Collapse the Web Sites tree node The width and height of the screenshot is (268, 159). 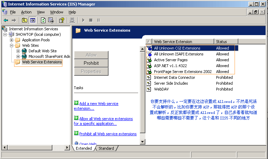(11, 45)
